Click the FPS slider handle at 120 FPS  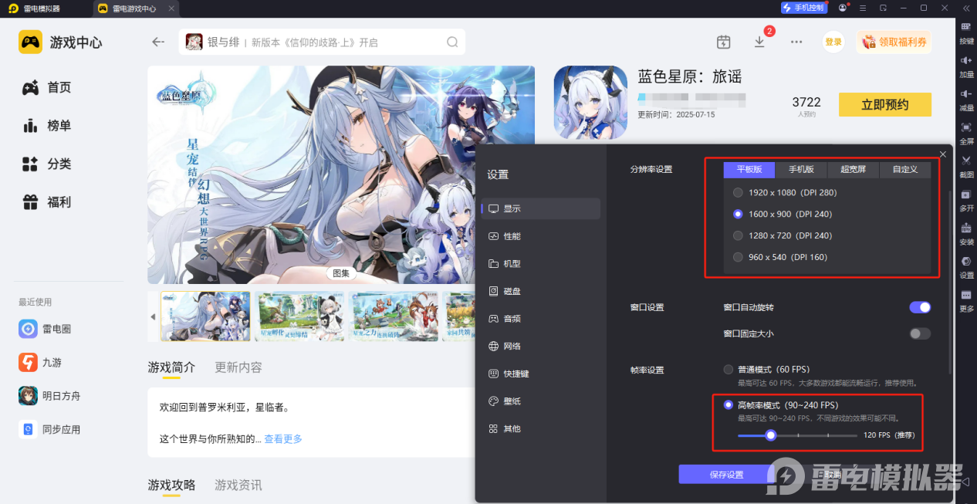770,435
